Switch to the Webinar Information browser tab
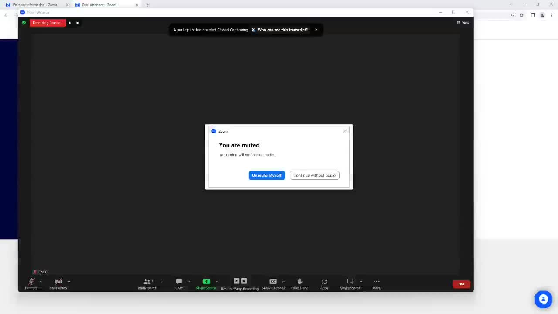Image resolution: width=558 pixels, height=314 pixels. point(35,5)
